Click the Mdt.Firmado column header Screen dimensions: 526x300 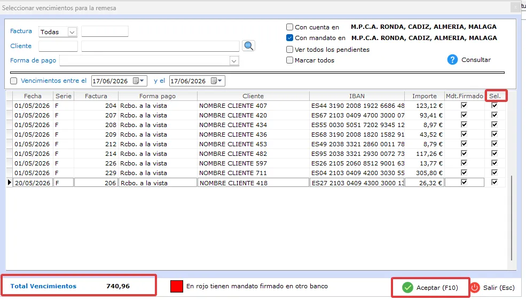tap(464, 96)
